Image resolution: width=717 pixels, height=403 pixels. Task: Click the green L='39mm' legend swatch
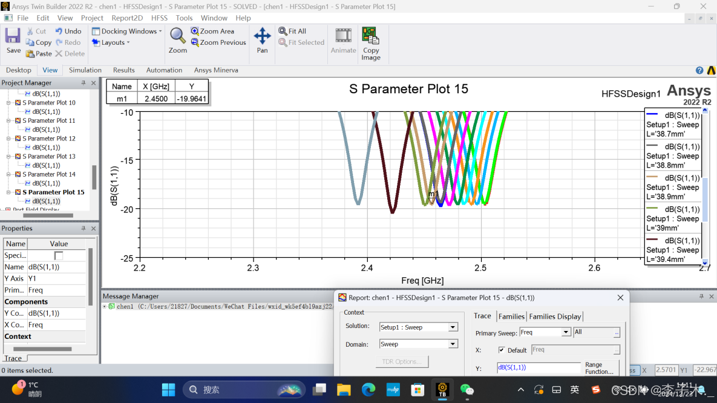click(652, 209)
